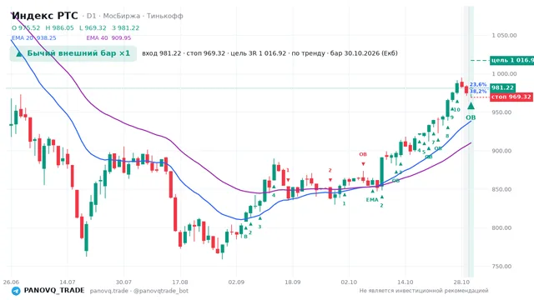534x300 pixels.
Task: Click the green EMA signal label
Action: (x=372, y=200)
